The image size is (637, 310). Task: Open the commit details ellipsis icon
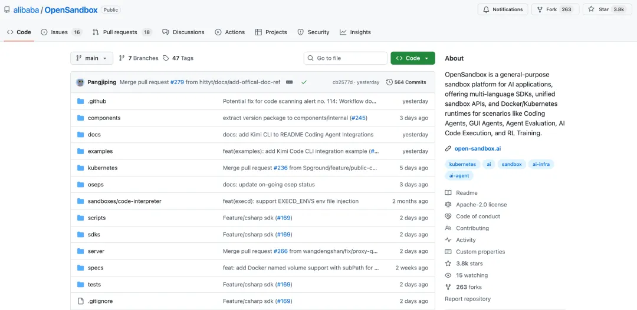289,82
